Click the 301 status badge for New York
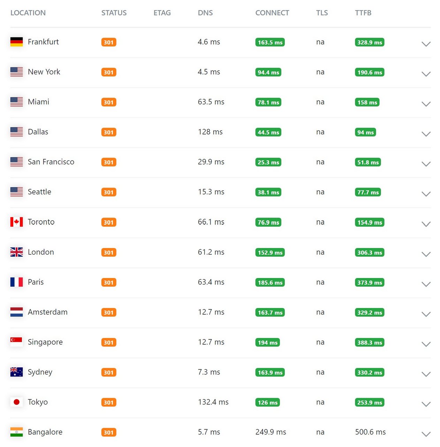The height and width of the screenshot is (447, 440). [x=108, y=72]
